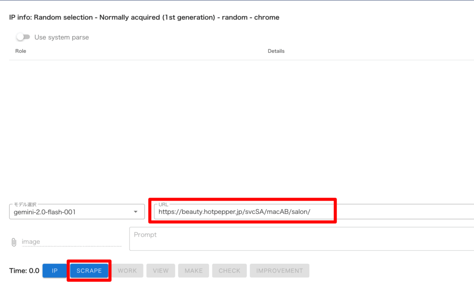This screenshot has height=299, width=474.
Task: Click the IP info heading text
Action: pos(144,18)
